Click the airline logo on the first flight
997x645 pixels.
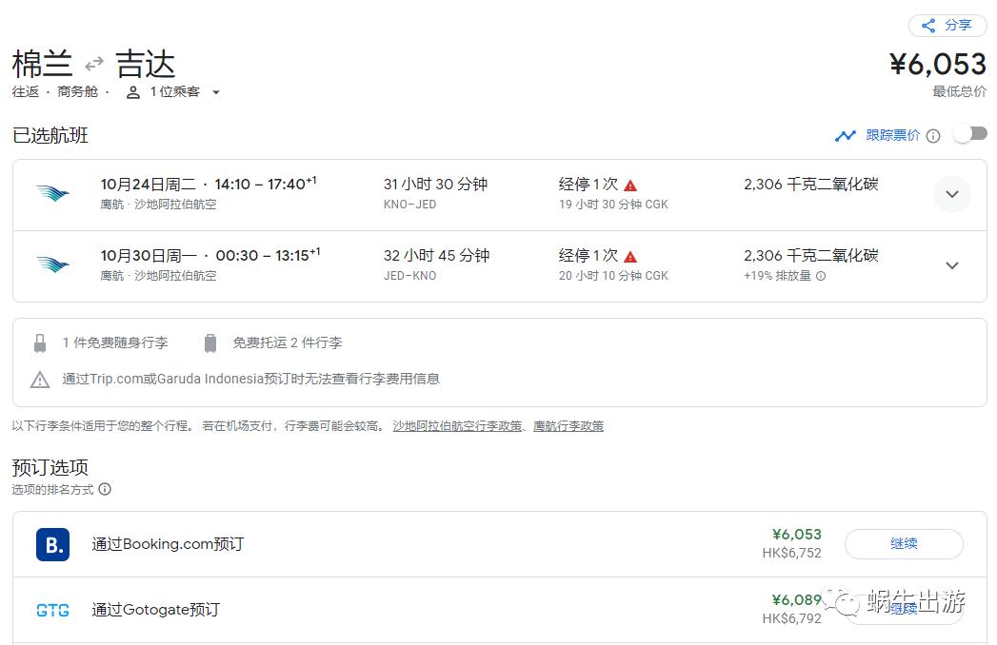53,193
